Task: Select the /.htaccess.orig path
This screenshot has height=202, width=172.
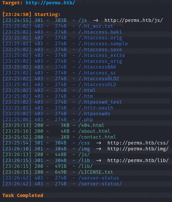Action: [x=100, y=38]
